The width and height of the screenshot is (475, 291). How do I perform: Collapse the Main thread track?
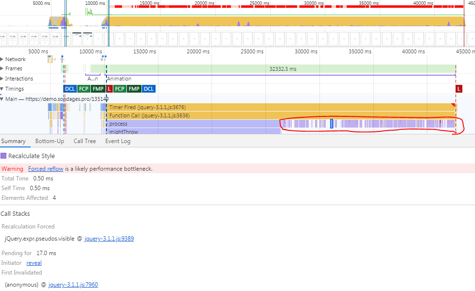2,99
